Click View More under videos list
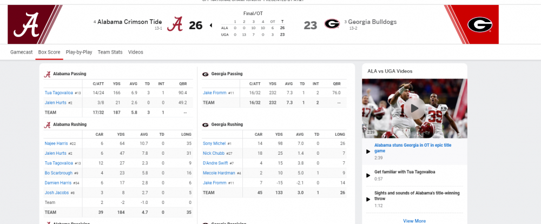The height and width of the screenshot is (224, 541). click(x=414, y=221)
